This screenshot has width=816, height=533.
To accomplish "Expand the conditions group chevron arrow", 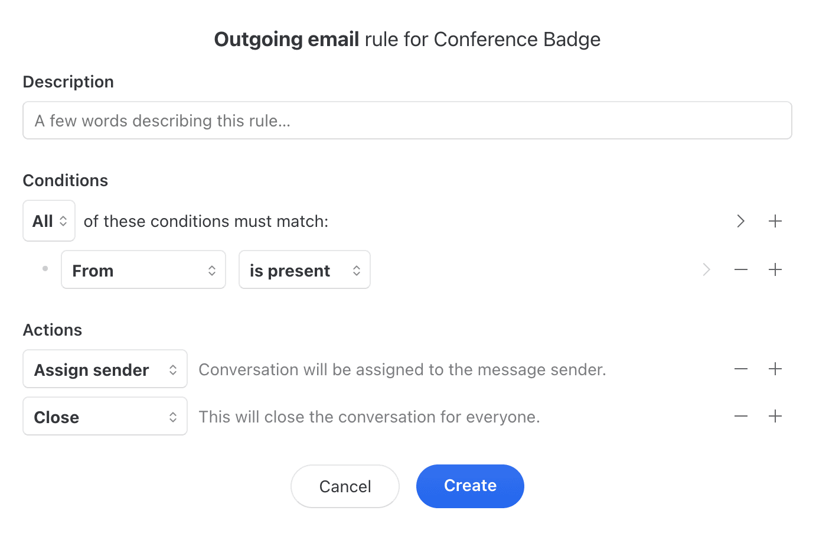I will (740, 221).
